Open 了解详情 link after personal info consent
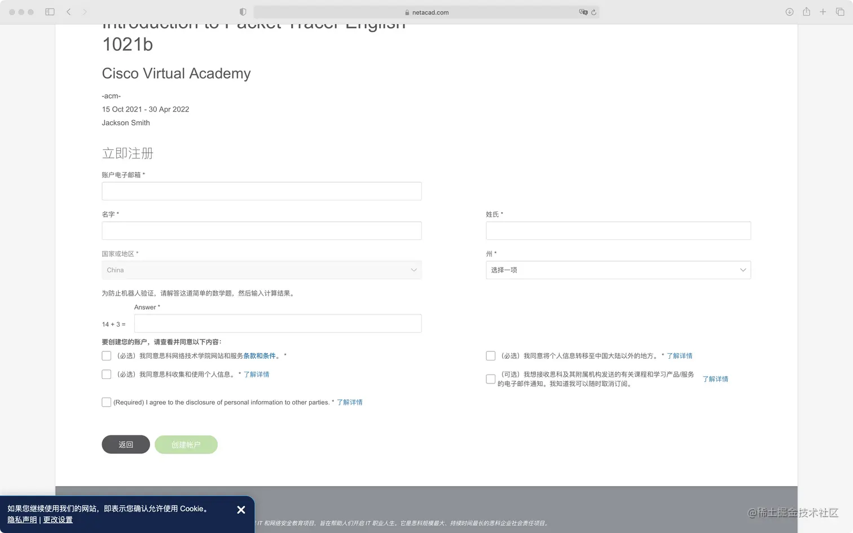 click(256, 375)
